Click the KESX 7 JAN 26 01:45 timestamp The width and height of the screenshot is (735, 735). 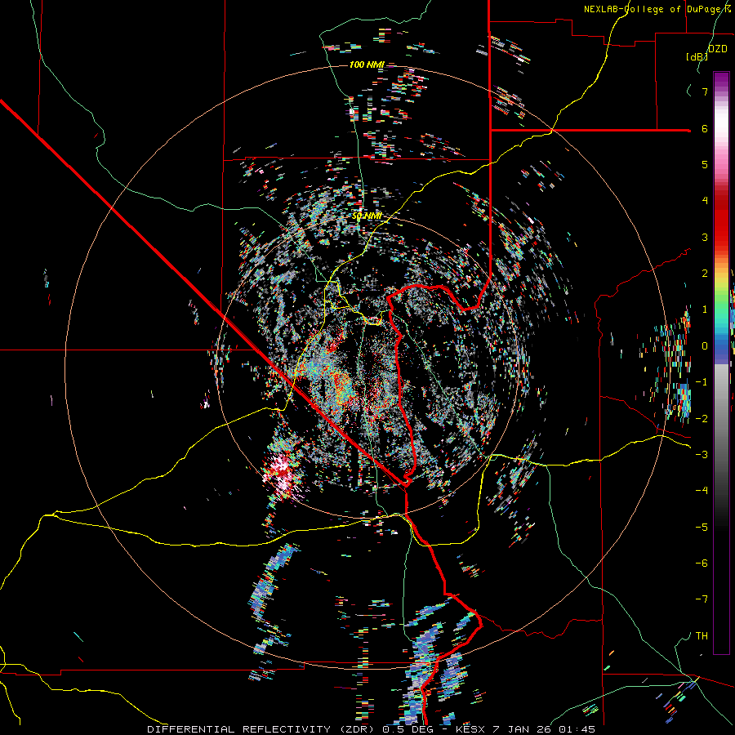[x=525, y=729]
